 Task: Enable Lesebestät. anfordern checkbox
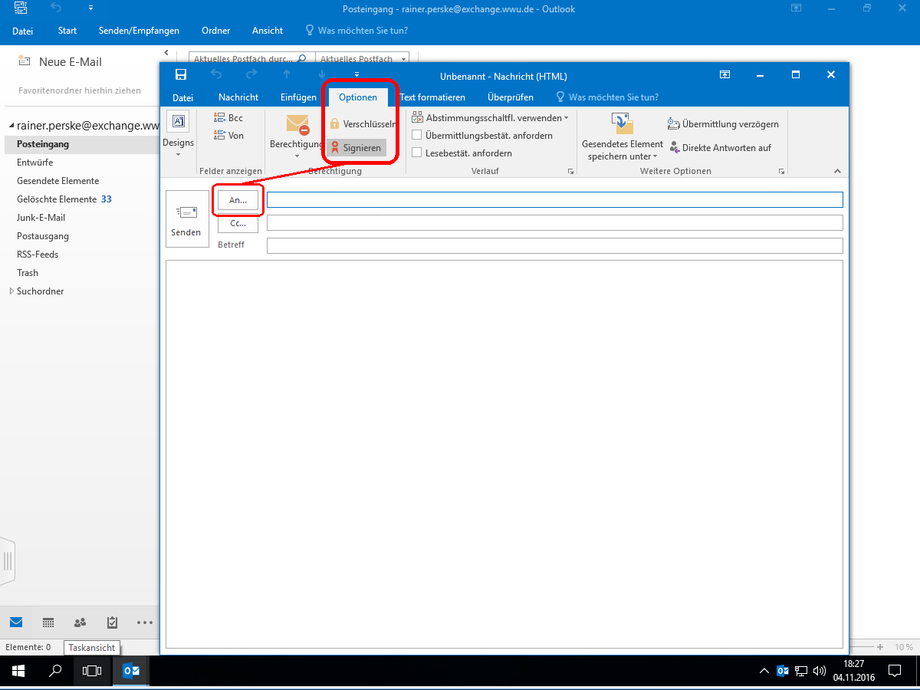pos(417,153)
